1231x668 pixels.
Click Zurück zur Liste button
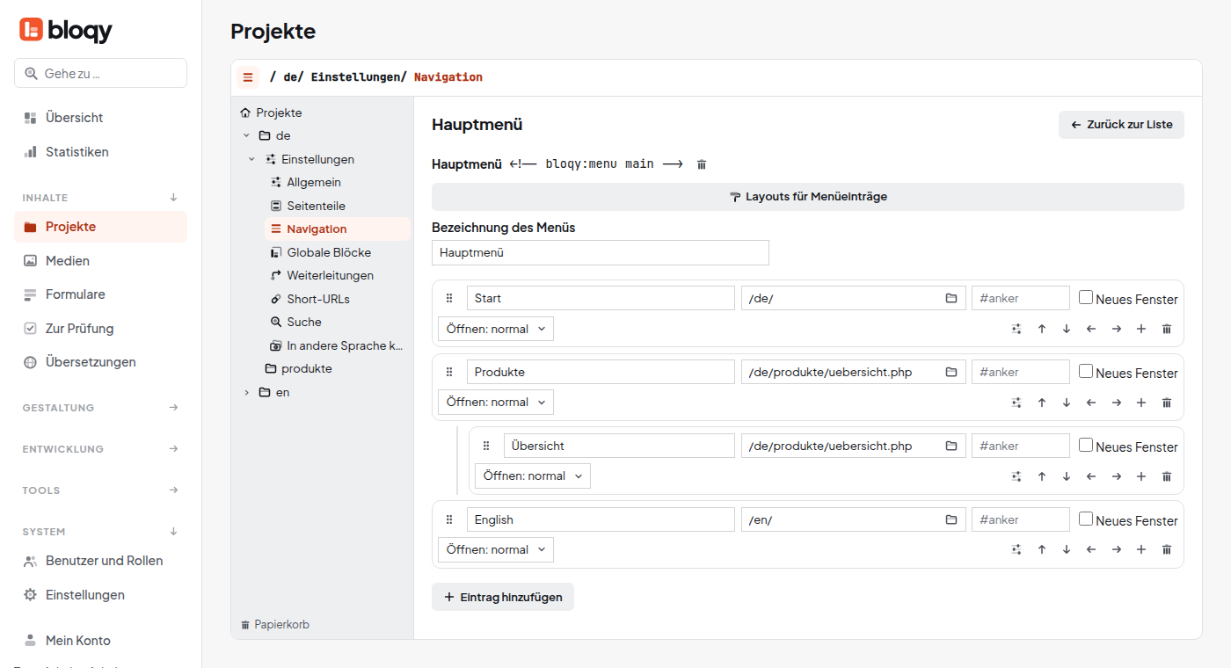[1121, 125]
